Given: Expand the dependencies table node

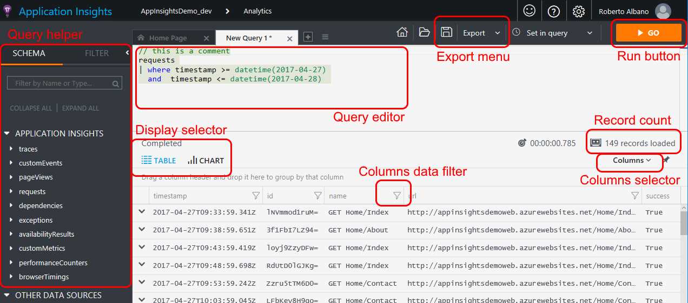Looking at the screenshot, I should pyautogui.click(x=11, y=205).
